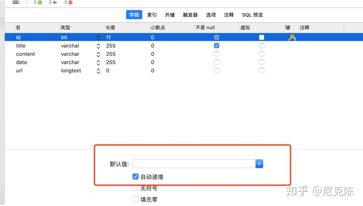The height and width of the screenshot is (206, 363).
Task: Open type dropdown for content varchar
Action: click(98, 54)
